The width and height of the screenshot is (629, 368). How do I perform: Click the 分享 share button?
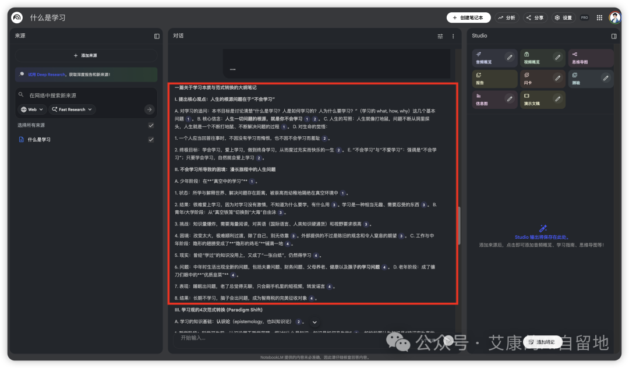click(x=535, y=17)
